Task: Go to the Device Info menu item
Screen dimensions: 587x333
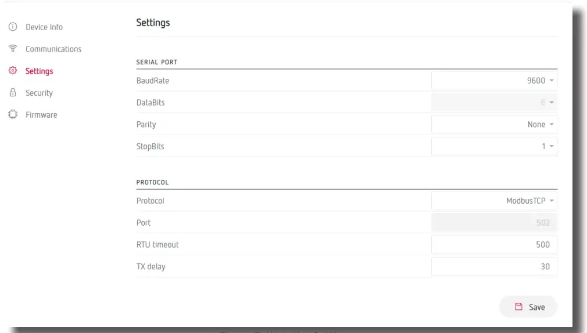Action: (x=44, y=27)
